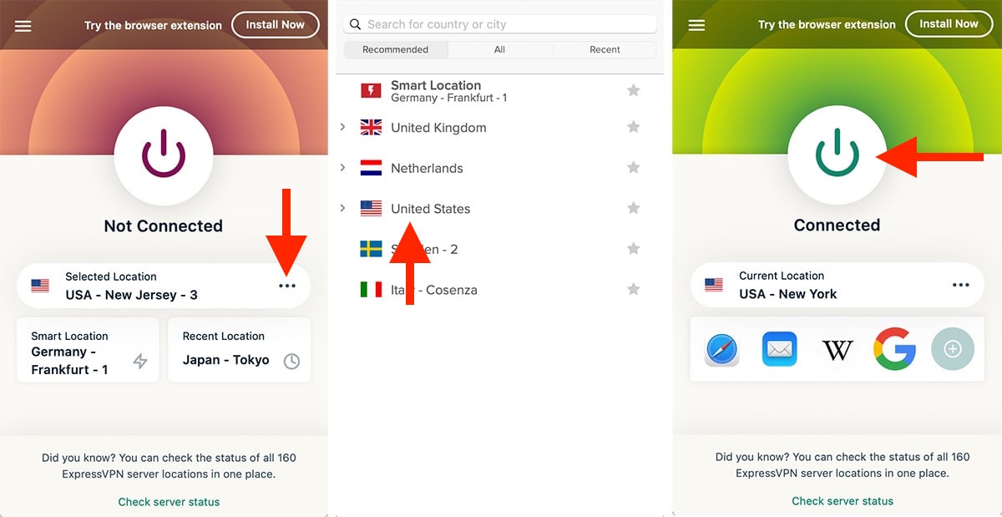The height and width of the screenshot is (517, 1002).
Task: Launch the Wikipedia shortcut
Action: click(x=838, y=349)
